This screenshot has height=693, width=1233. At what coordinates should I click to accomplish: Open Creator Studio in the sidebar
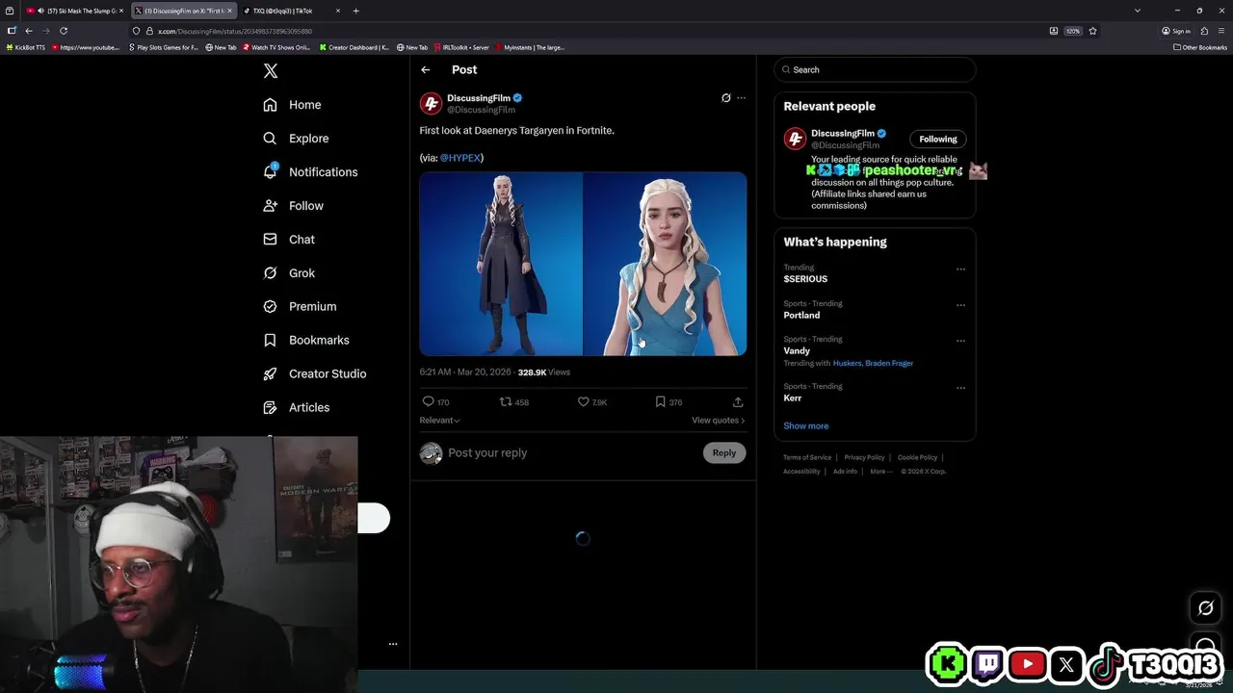314,374
